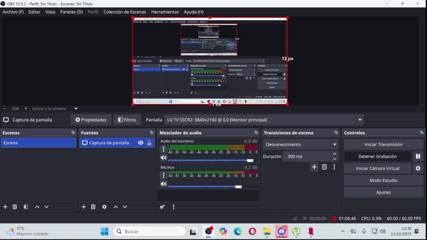Select Captura de pantalla source row

point(117,143)
